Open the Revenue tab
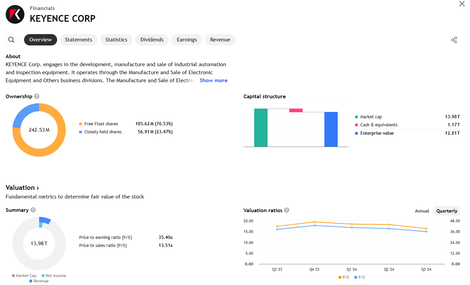Viewport: 470px width, 285px height. tap(220, 40)
